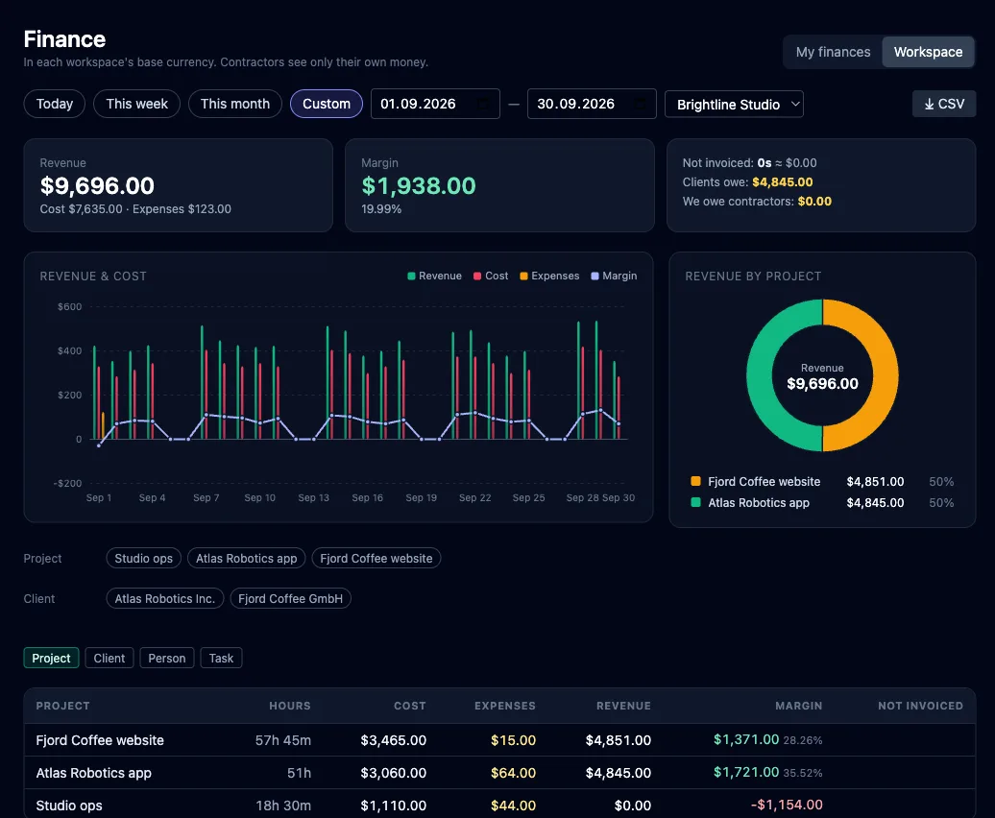Filter by the Studio ops project chip
Screen dimensions: 995x818
point(143,558)
